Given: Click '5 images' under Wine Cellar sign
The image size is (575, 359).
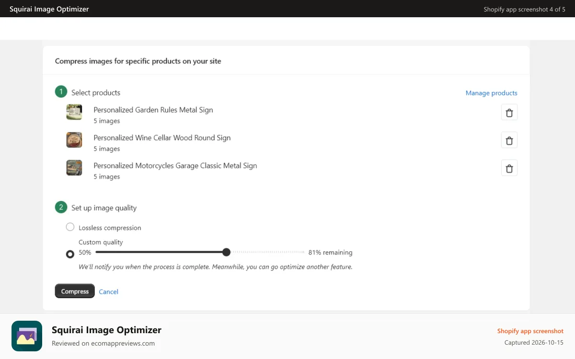Looking at the screenshot, I should [x=107, y=149].
